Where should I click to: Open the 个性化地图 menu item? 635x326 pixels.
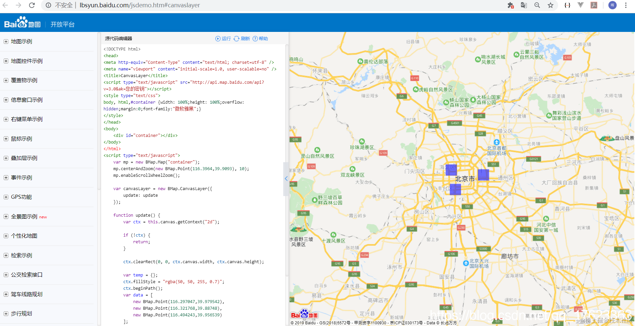tap(24, 236)
